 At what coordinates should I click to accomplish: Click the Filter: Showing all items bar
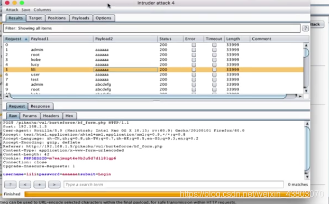coord(152,29)
